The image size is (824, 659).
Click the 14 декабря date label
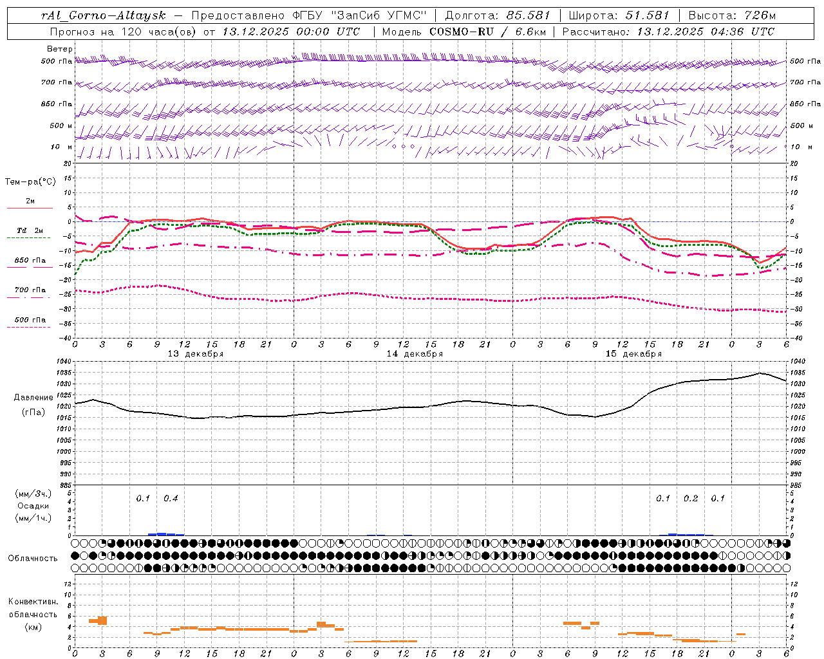415,354
